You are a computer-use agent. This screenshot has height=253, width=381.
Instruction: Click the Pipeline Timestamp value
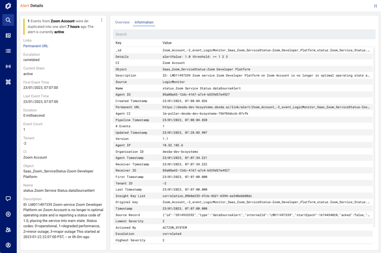tap(185, 120)
